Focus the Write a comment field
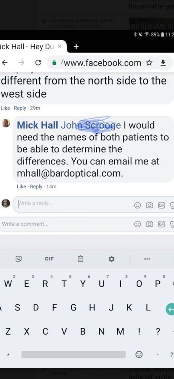The height and width of the screenshot is (379, 174). 87,224
